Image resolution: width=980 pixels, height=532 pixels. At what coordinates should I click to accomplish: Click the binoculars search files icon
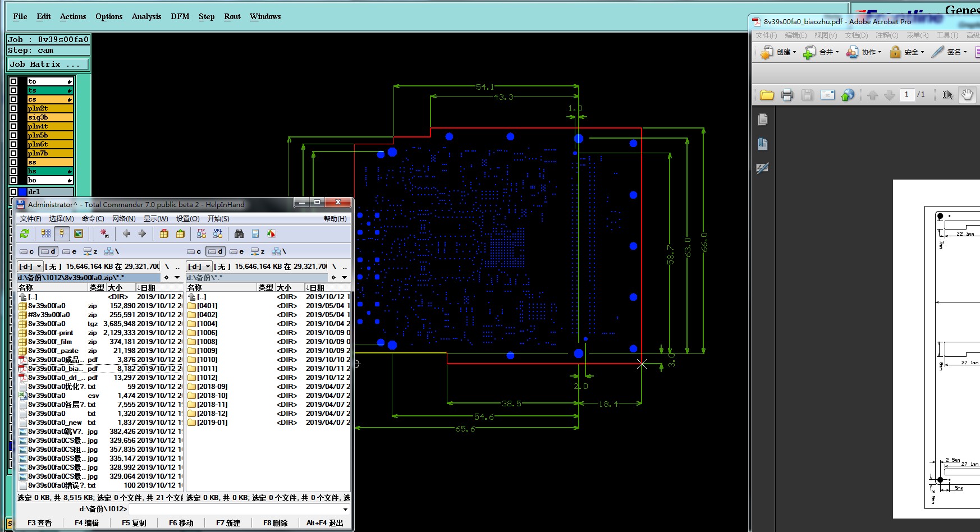point(239,233)
